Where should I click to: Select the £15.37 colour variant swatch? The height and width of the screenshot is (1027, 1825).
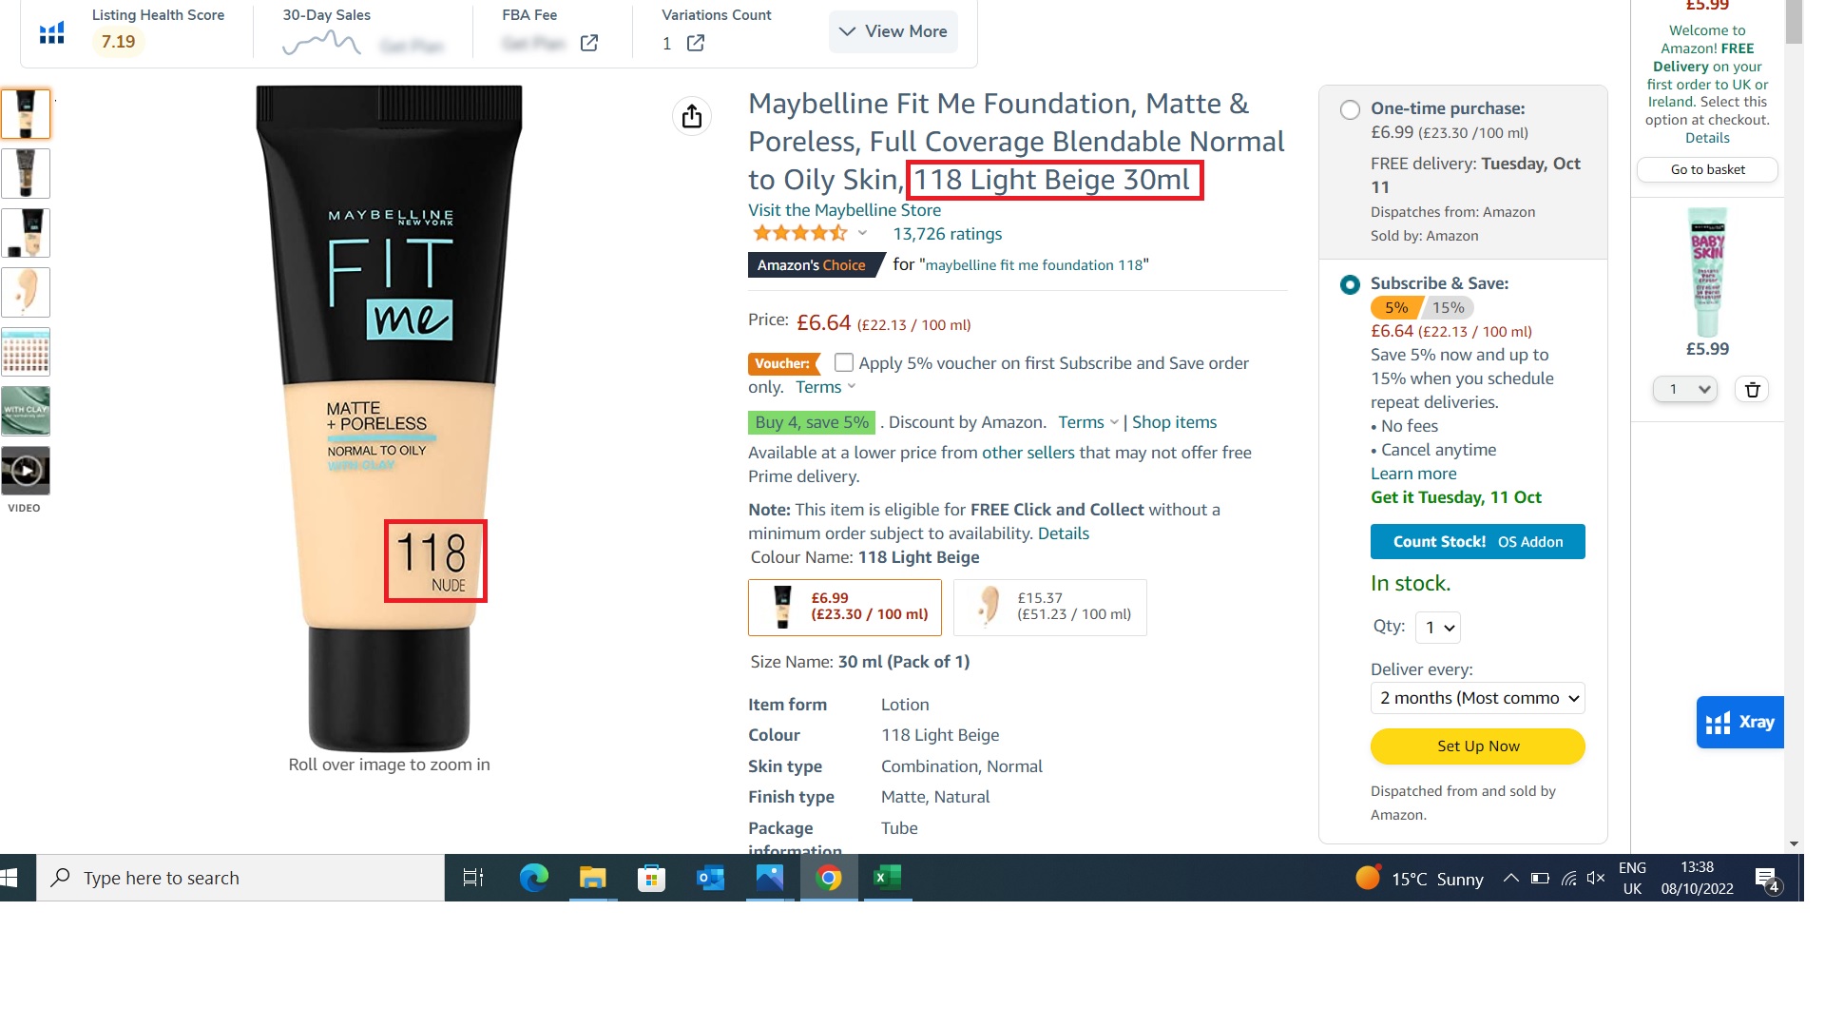[1049, 608]
